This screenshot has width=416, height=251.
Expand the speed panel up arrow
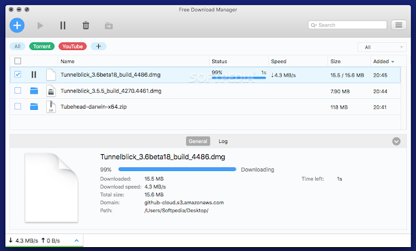77,241
